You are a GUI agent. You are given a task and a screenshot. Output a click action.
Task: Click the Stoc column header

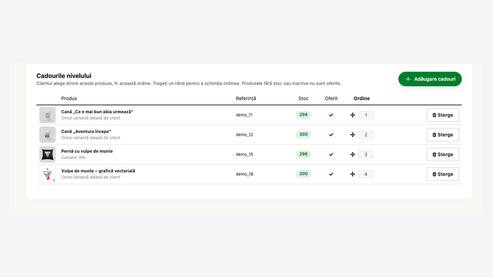click(x=303, y=98)
